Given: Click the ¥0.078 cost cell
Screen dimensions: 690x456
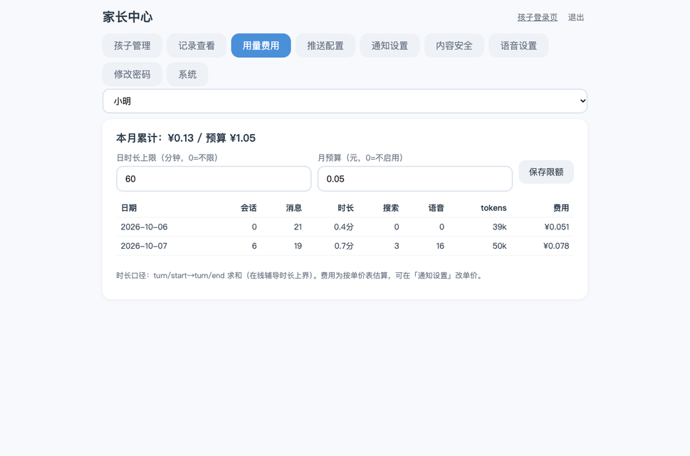Looking at the screenshot, I should [x=556, y=246].
